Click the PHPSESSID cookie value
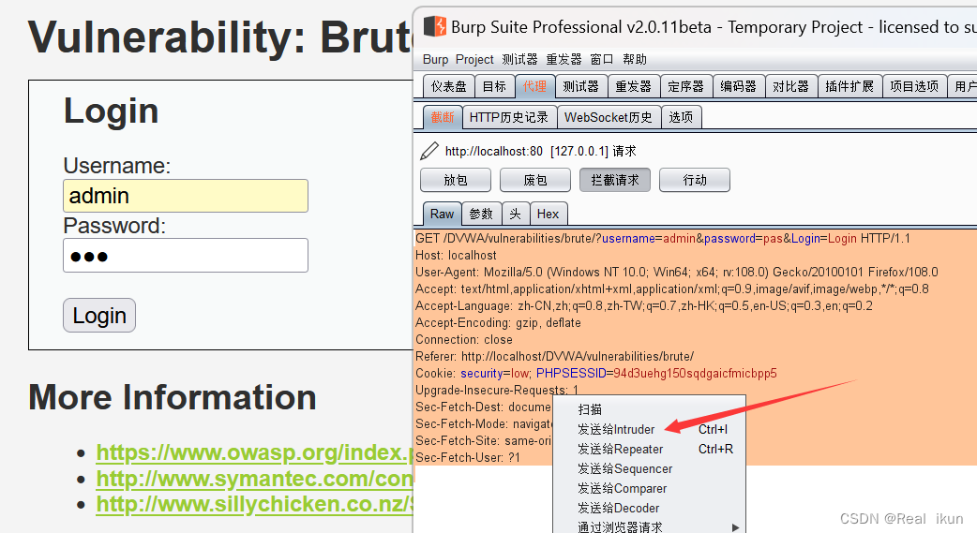The height and width of the screenshot is (533, 977). pyautogui.click(x=695, y=373)
